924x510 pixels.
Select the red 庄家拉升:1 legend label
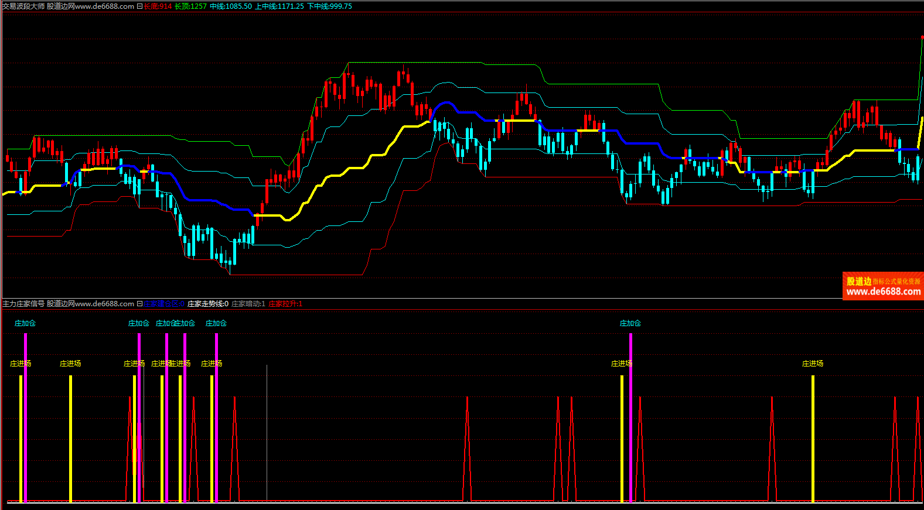[285, 304]
